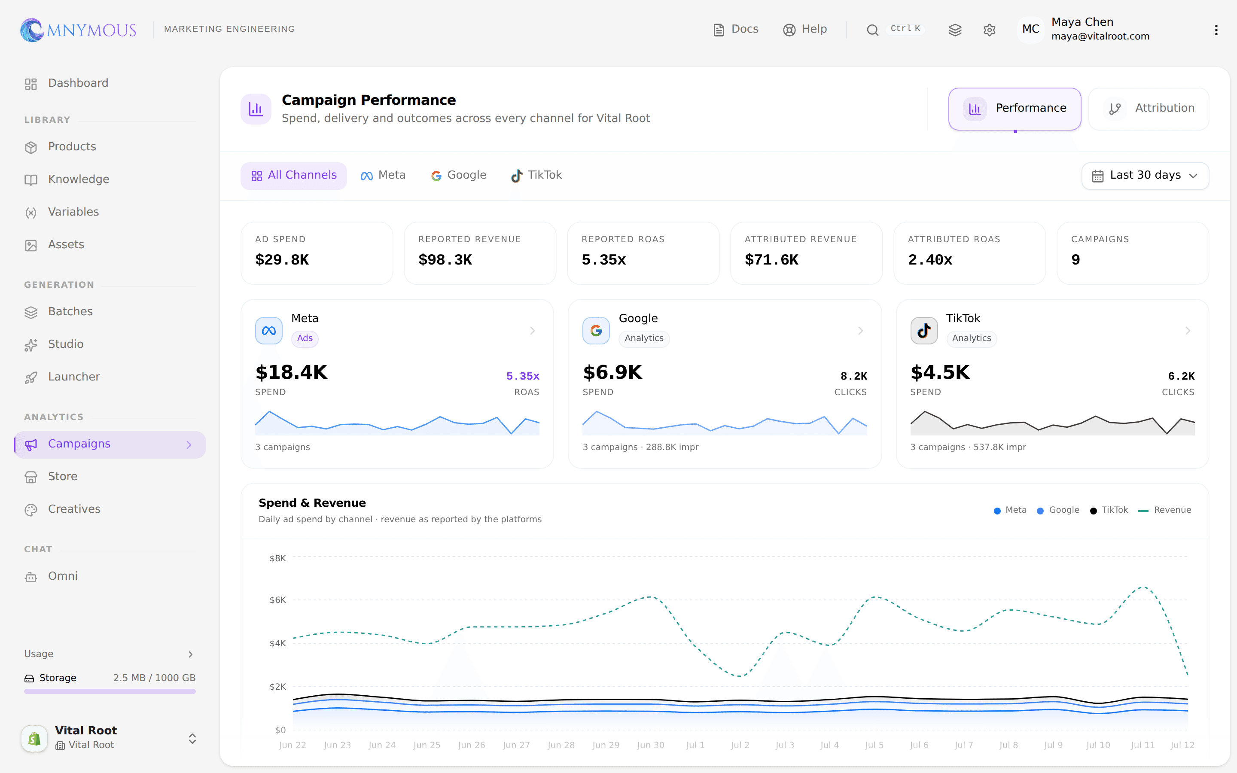Click the Analytics badge on Google card
Screen dimensions: 1237x773
click(x=644, y=338)
